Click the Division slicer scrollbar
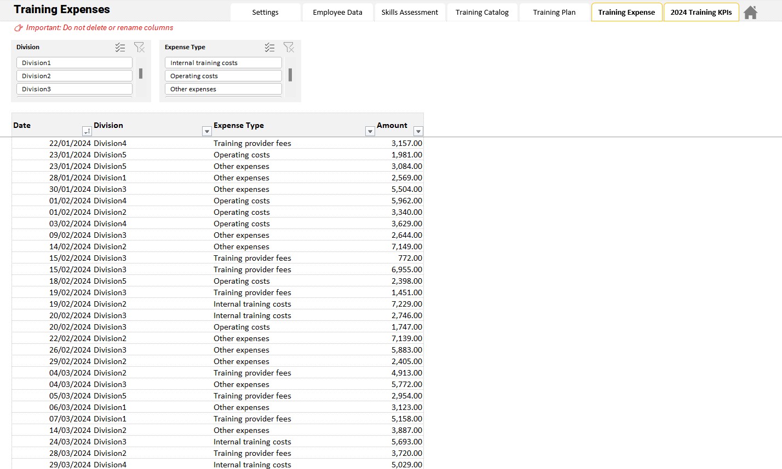 [x=141, y=74]
